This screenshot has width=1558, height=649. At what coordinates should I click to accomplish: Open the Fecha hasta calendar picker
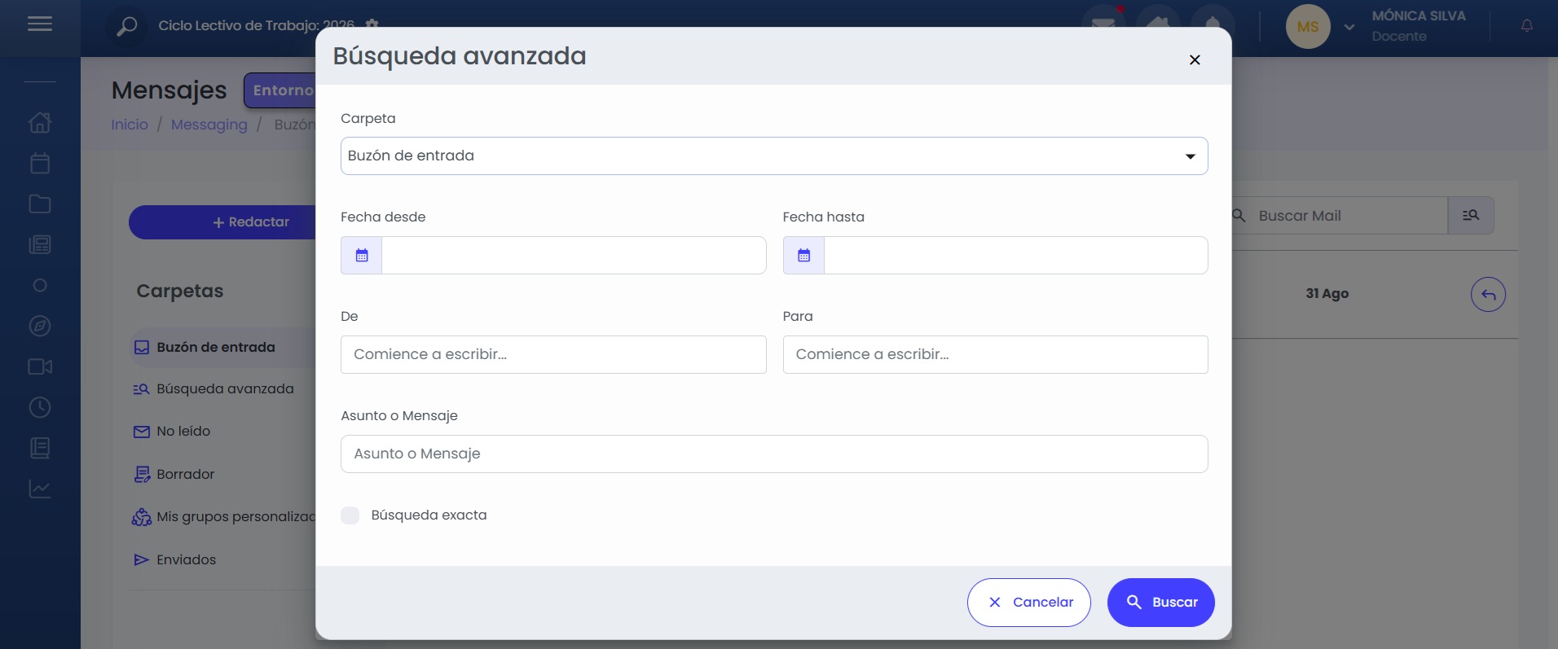click(x=804, y=256)
